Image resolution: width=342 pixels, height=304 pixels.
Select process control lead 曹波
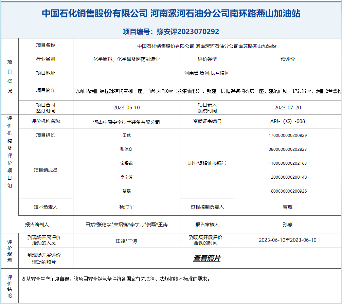click(x=288, y=207)
